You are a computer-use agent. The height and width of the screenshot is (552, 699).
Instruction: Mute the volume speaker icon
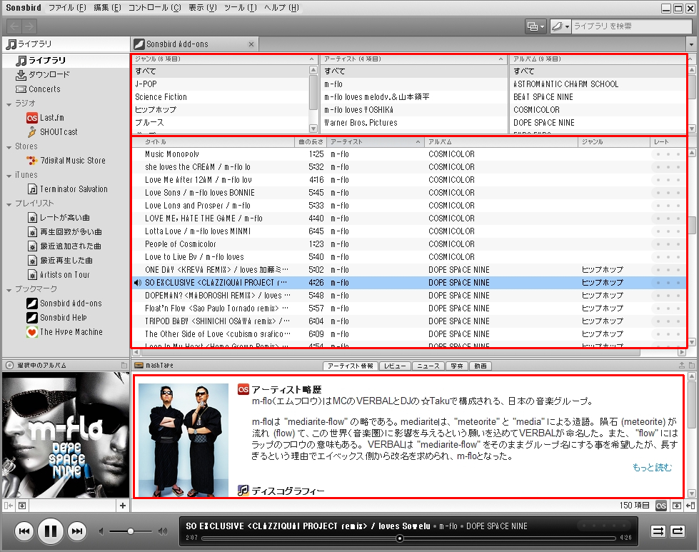(101, 531)
